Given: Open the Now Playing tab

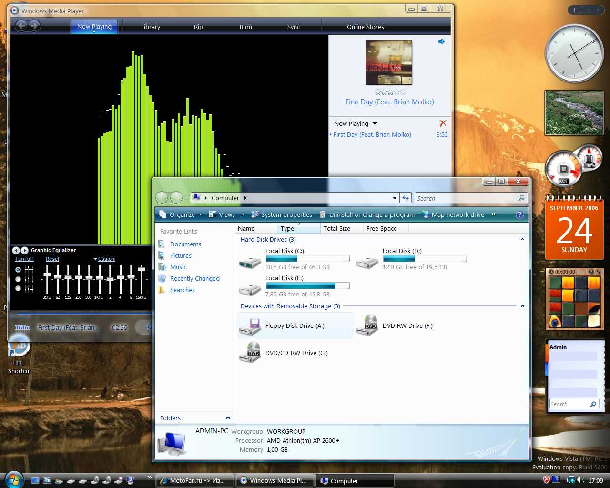Looking at the screenshot, I should (94, 27).
